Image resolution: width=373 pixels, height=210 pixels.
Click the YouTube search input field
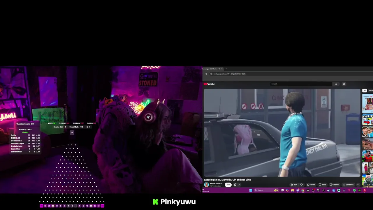click(x=301, y=84)
